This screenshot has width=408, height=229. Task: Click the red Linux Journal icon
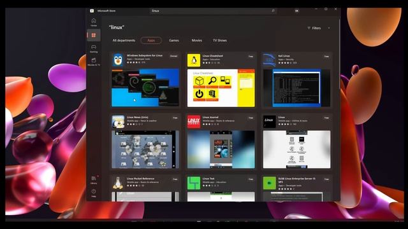pyautogui.click(x=194, y=121)
